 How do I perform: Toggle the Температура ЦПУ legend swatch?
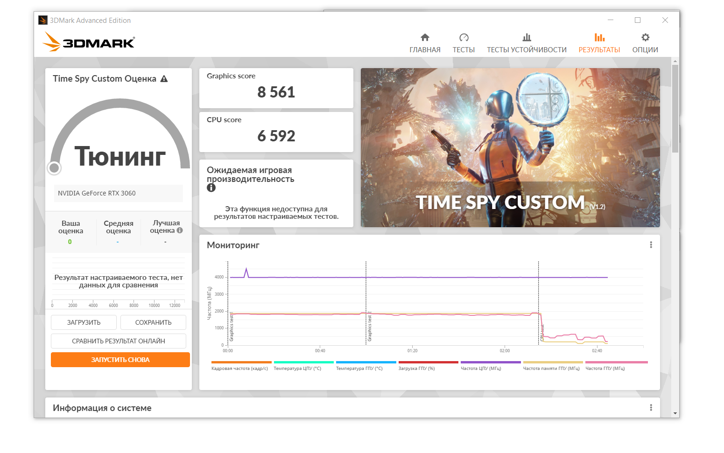tap(304, 362)
